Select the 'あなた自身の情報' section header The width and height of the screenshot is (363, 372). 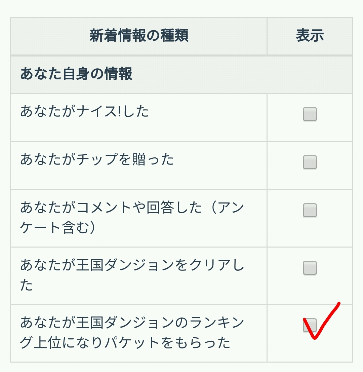coord(76,74)
